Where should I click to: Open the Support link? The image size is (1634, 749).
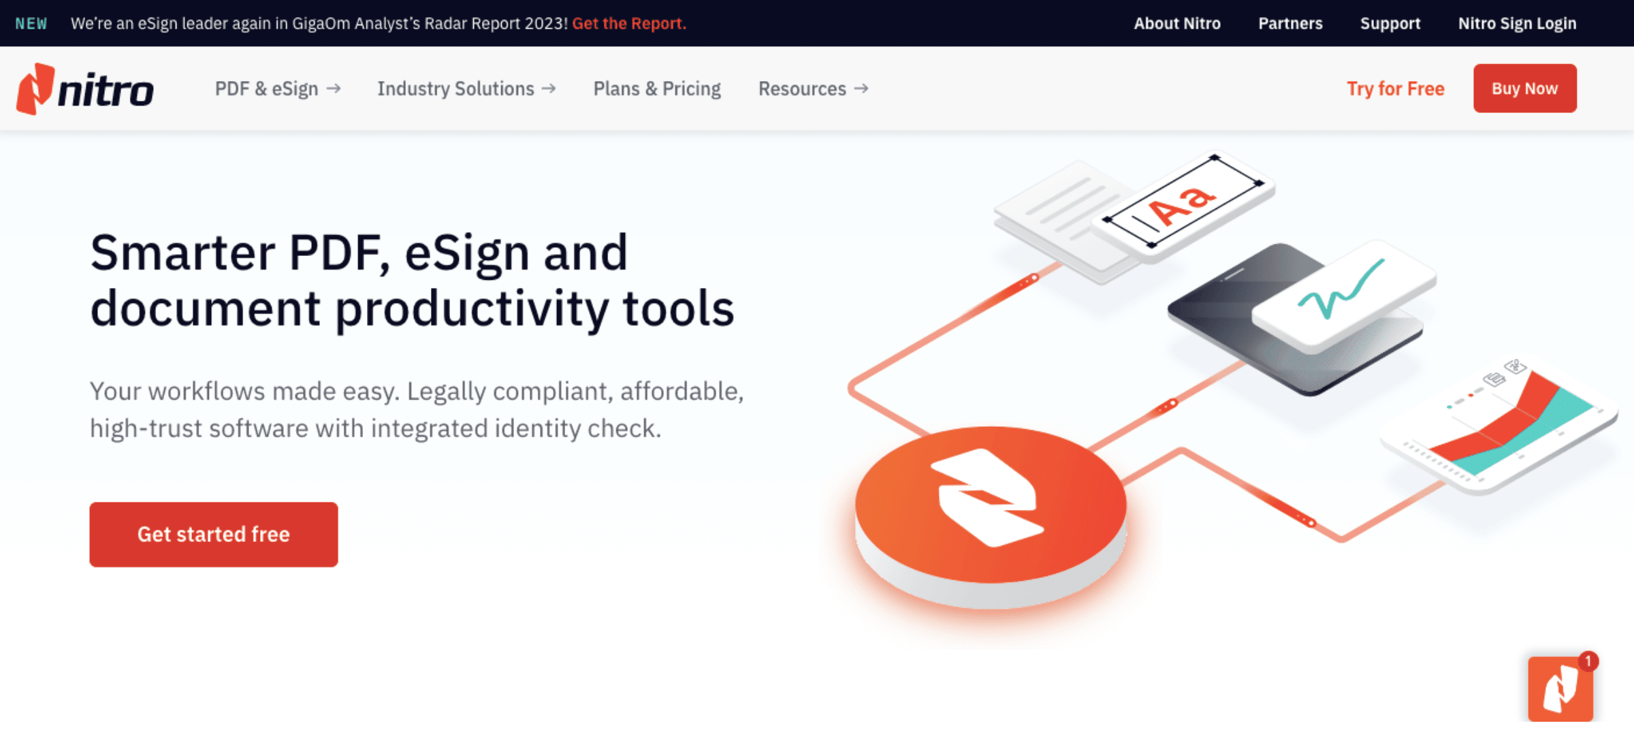1390,24
